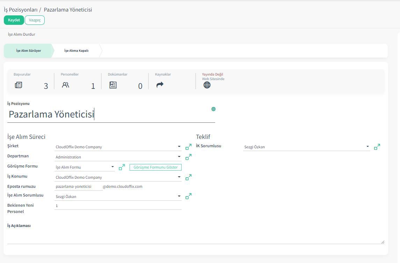This screenshot has width=400, height=263.
Task: Click Görüşme Formunu Göster button
Action: [155, 167]
